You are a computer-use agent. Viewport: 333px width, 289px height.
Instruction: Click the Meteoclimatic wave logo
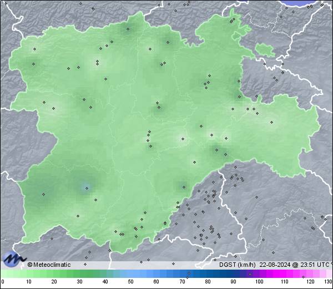click(x=14, y=259)
